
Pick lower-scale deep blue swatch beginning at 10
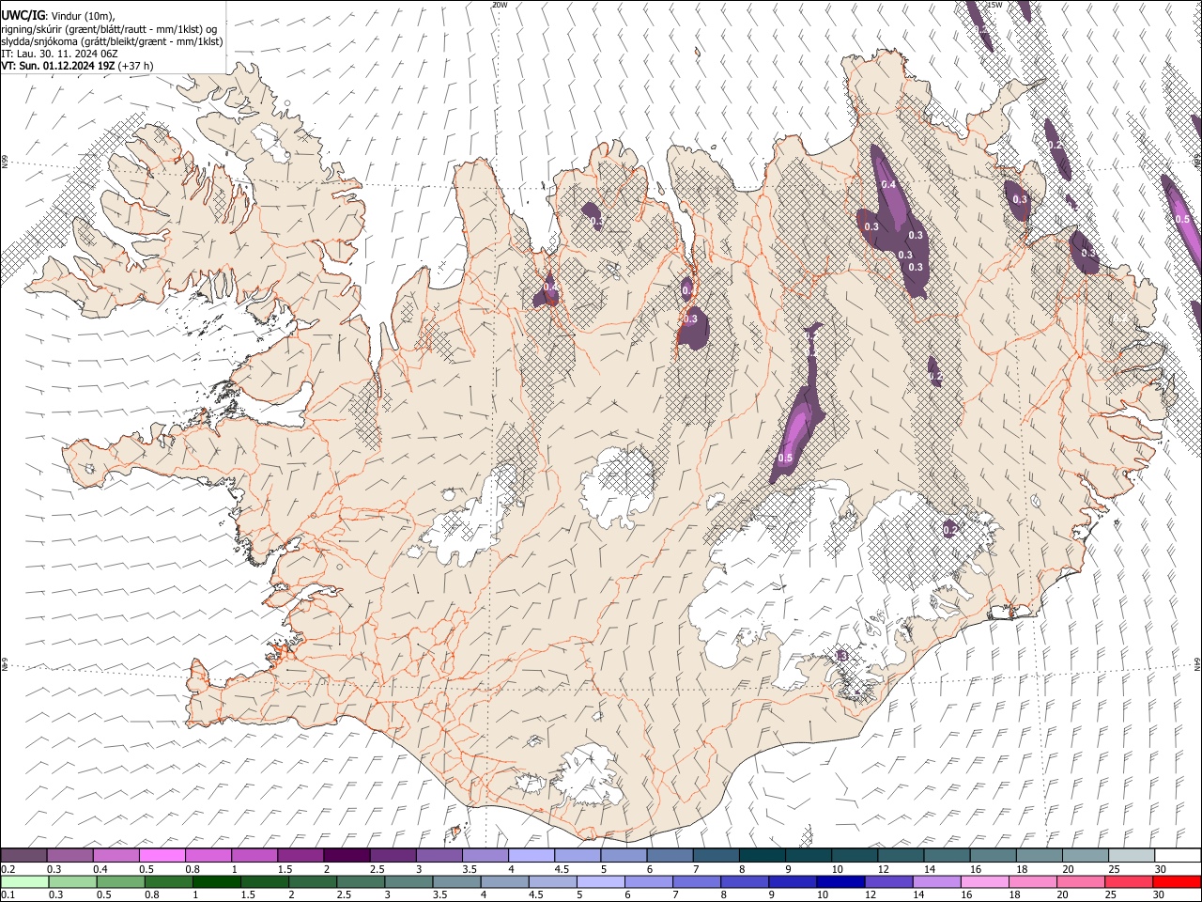click(x=840, y=881)
